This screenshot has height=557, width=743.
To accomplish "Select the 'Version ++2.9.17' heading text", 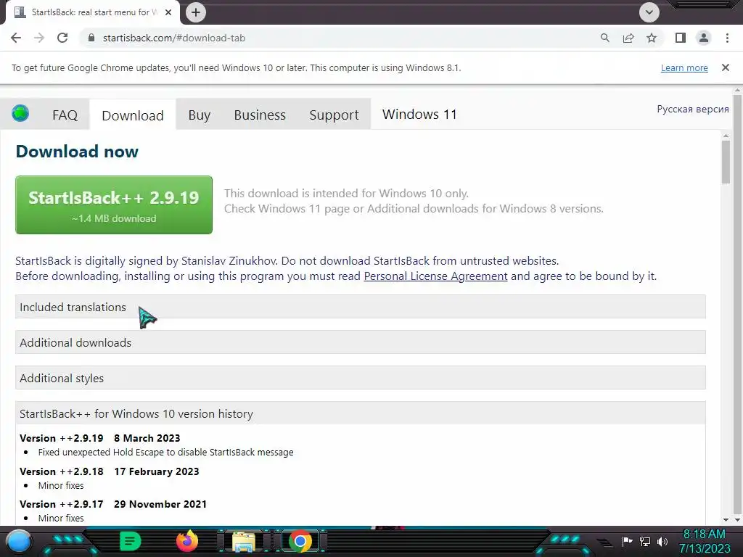I will (x=62, y=504).
